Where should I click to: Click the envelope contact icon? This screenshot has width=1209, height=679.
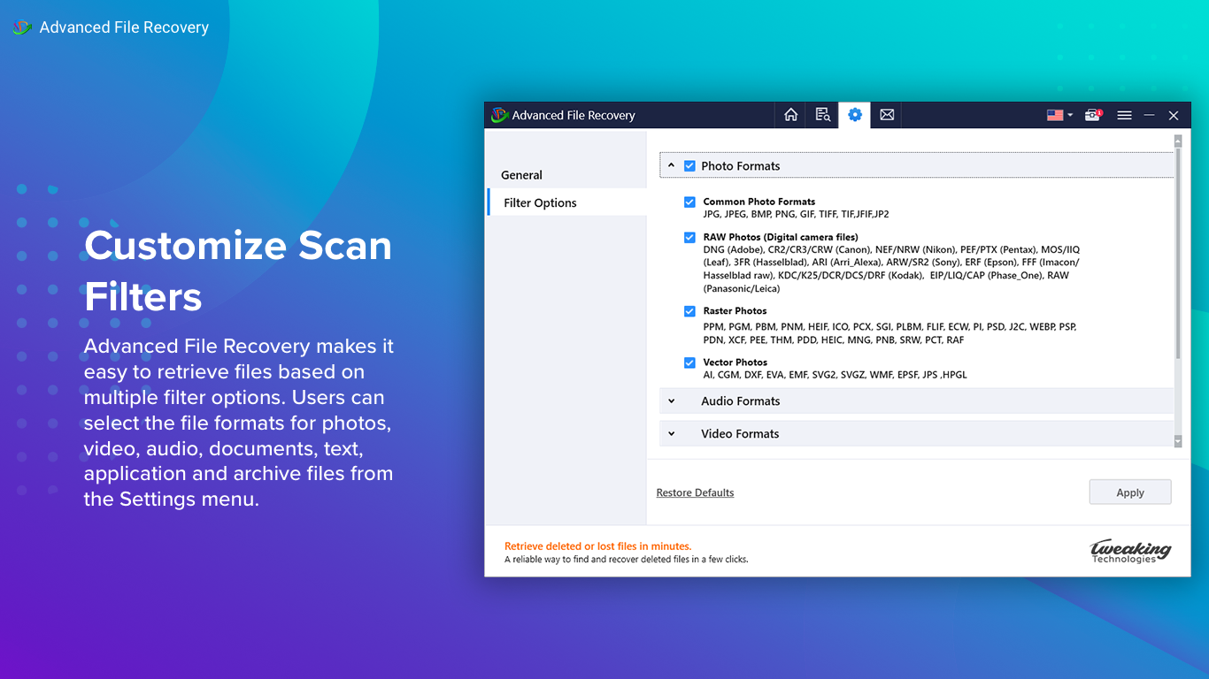coord(886,115)
